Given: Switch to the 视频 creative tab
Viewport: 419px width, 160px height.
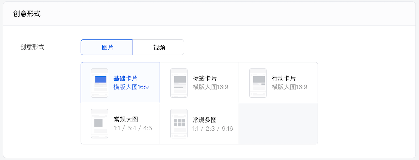Looking at the screenshot, I should pos(159,47).
